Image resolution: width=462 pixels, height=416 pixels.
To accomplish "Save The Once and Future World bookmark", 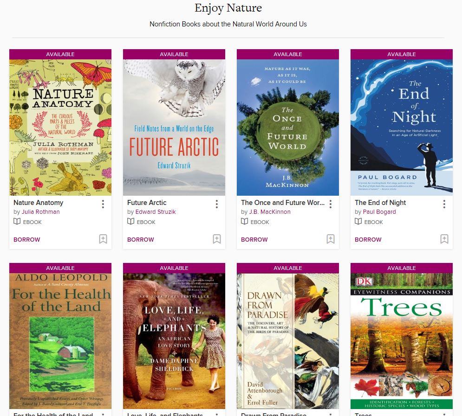I will pos(330,239).
